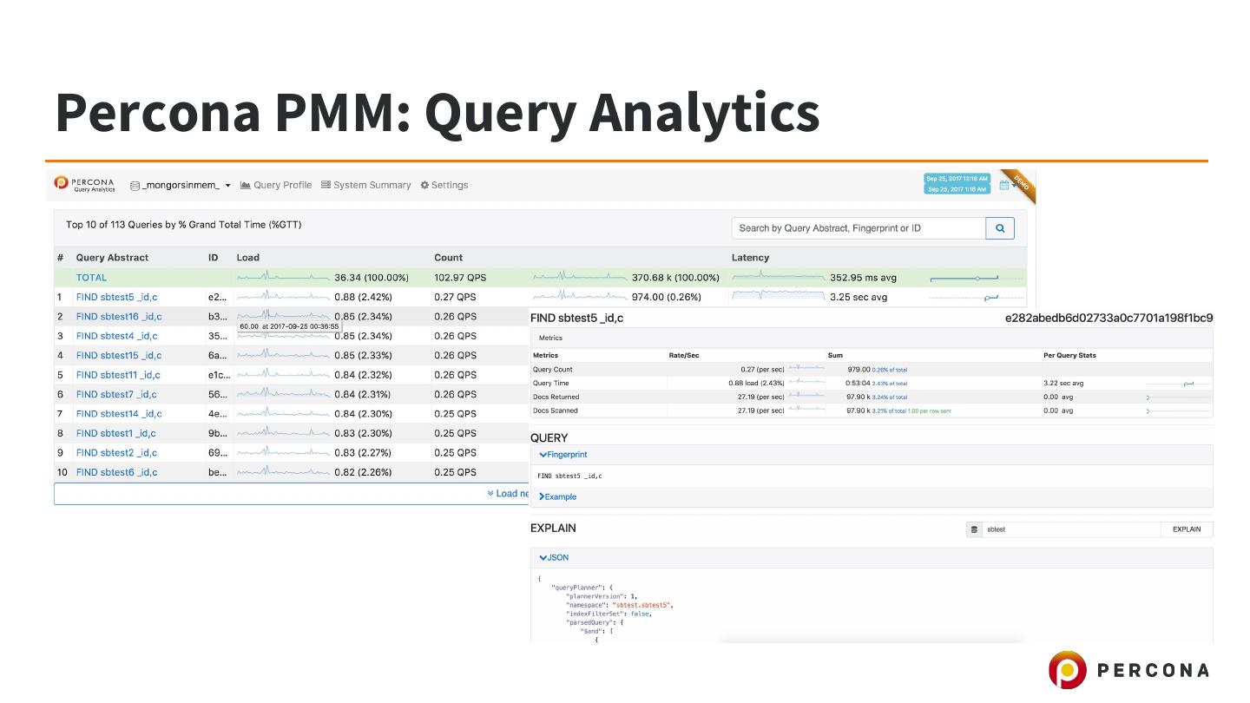Viewport: 1250px width, 703px height.
Task: Click the ID column header
Action: [214, 258]
